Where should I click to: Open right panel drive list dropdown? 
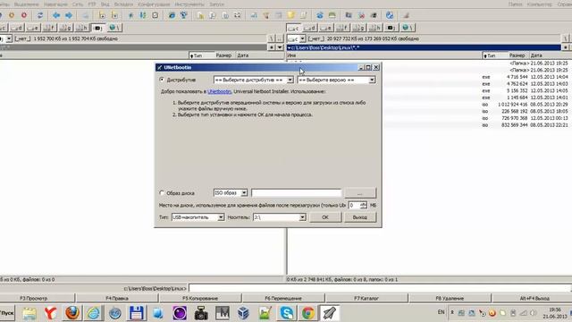(x=302, y=38)
